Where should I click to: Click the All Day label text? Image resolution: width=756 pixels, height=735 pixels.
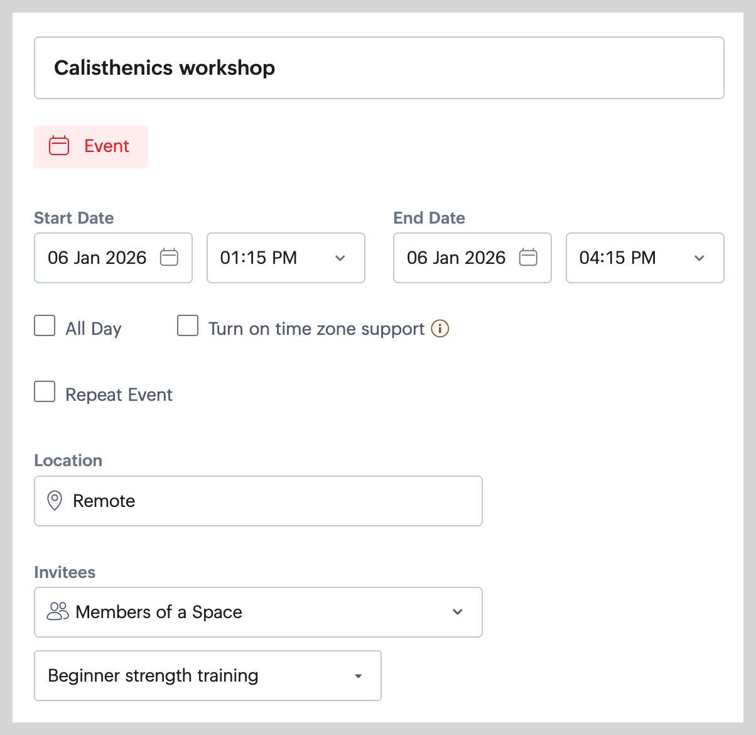94,329
